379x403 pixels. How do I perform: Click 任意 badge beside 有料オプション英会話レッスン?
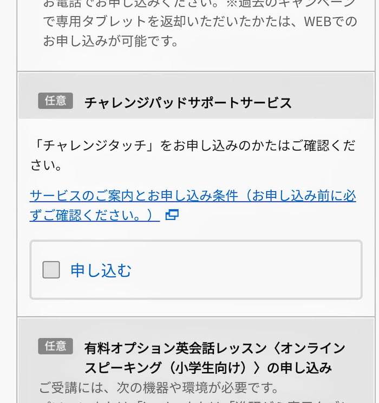[x=56, y=346]
